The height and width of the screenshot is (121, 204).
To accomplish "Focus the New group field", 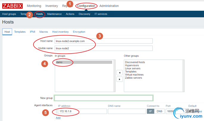I will 104,98.
